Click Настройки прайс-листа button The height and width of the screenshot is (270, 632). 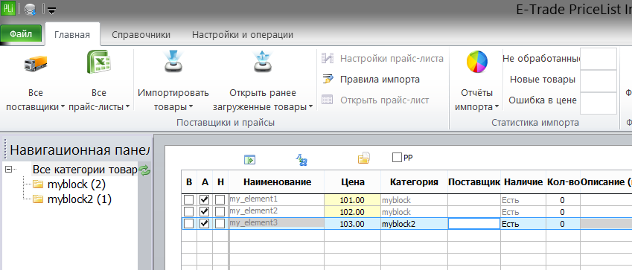pyautogui.click(x=382, y=59)
